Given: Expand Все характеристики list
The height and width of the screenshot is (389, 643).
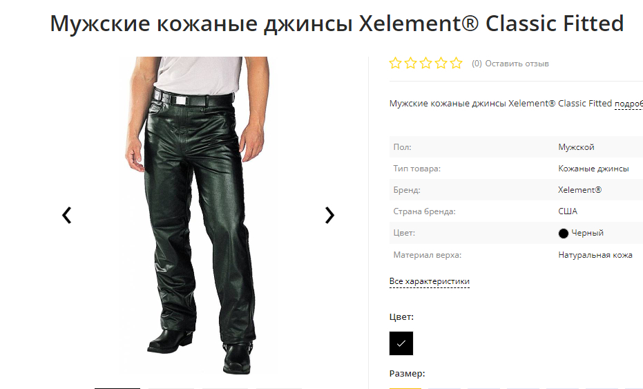Looking at the screenshot, I should click(430, 281).
